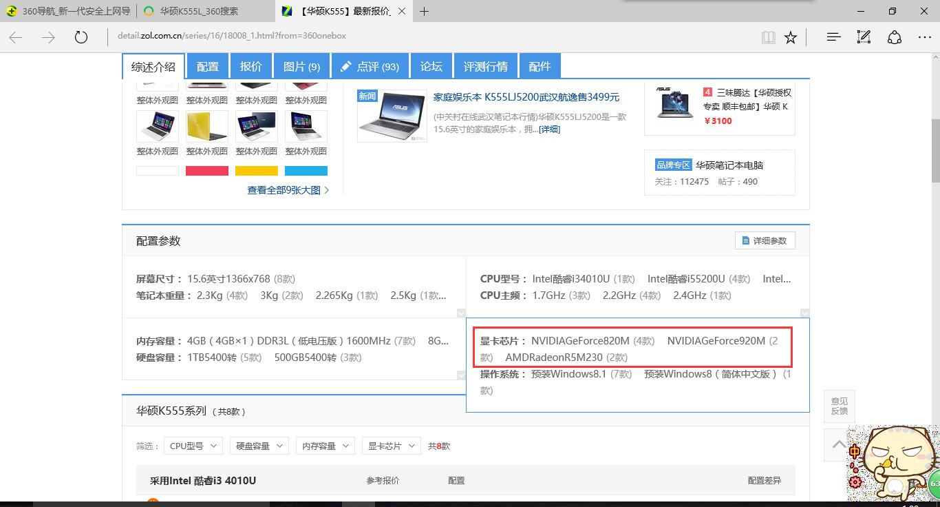The height and width of the screenshot is (507, 940).
Task: Open the 评测行情 tab
Action: pyautogui.click(x=485, y=67)
